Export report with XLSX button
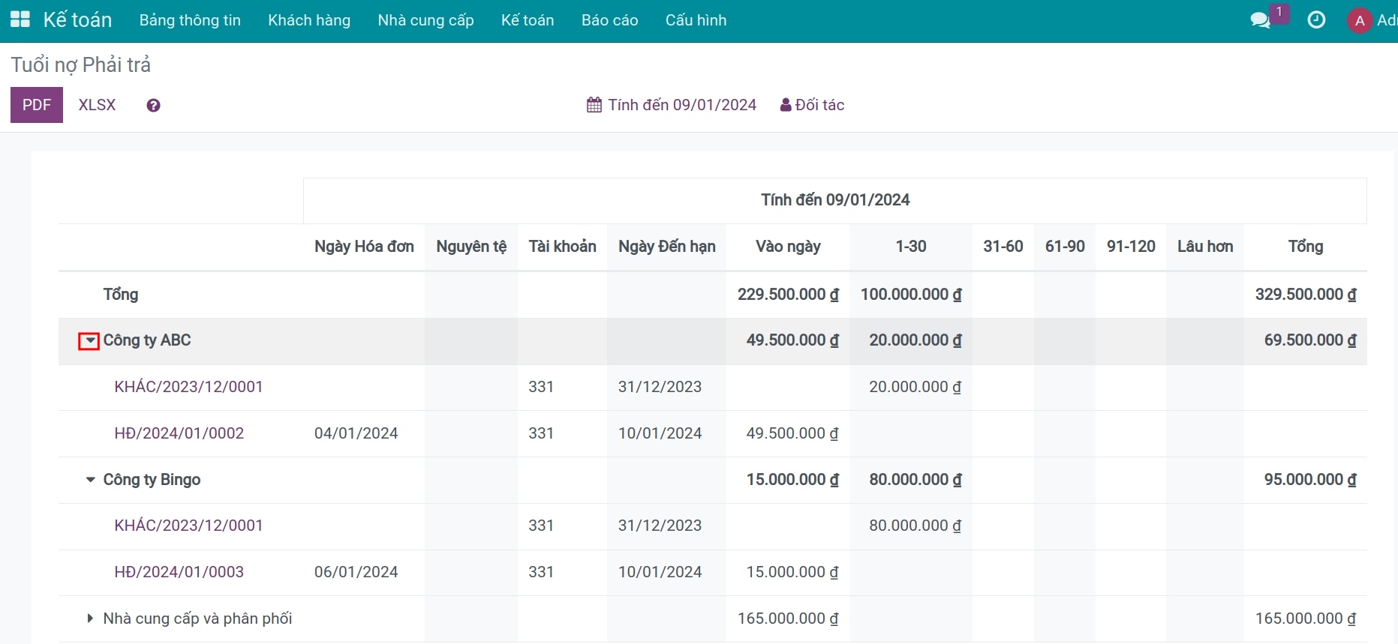The image size is (1398, 644). [98, 105]
